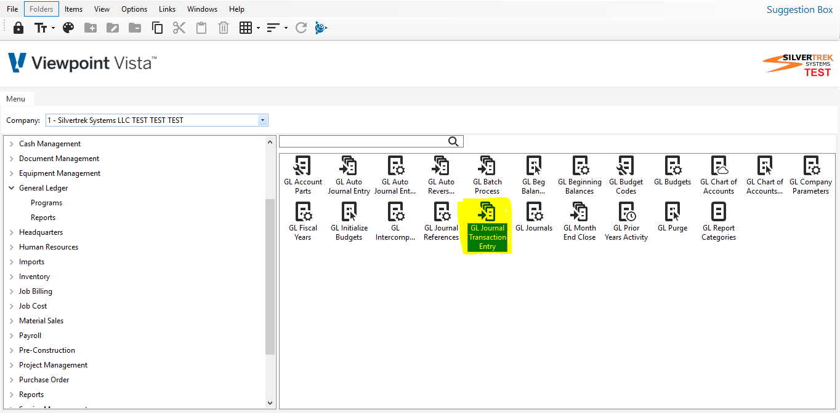Open the View menu

click(102, 9)
